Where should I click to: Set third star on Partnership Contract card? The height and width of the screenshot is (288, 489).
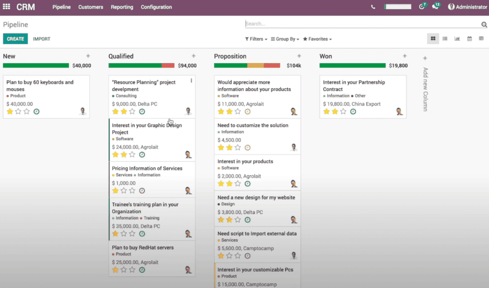(x=343, y=111)
